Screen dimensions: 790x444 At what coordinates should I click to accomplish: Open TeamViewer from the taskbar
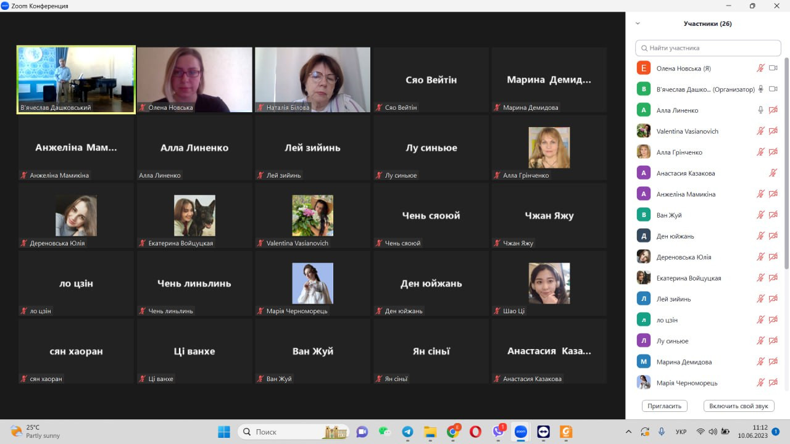543,432
